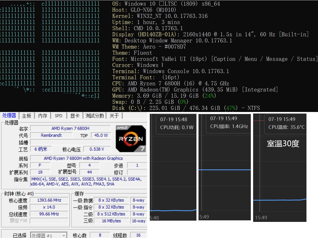Click the 核心电压 value 0.538 V
This screenshot has width=318, height=238.
point(97,149)
